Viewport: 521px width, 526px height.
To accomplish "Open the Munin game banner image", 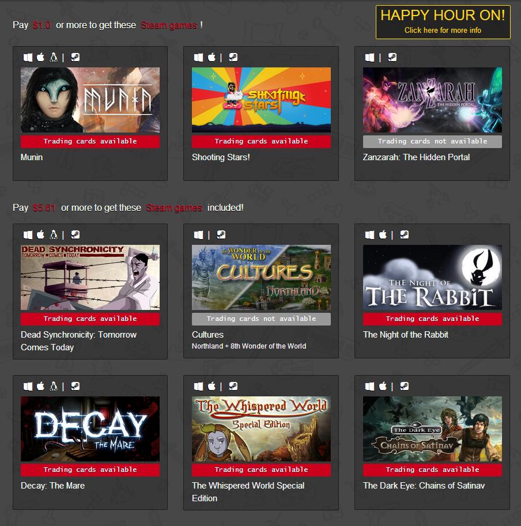I will coord(90,100).
